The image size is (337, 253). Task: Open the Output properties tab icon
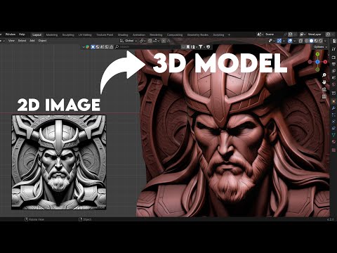(333, 64)
